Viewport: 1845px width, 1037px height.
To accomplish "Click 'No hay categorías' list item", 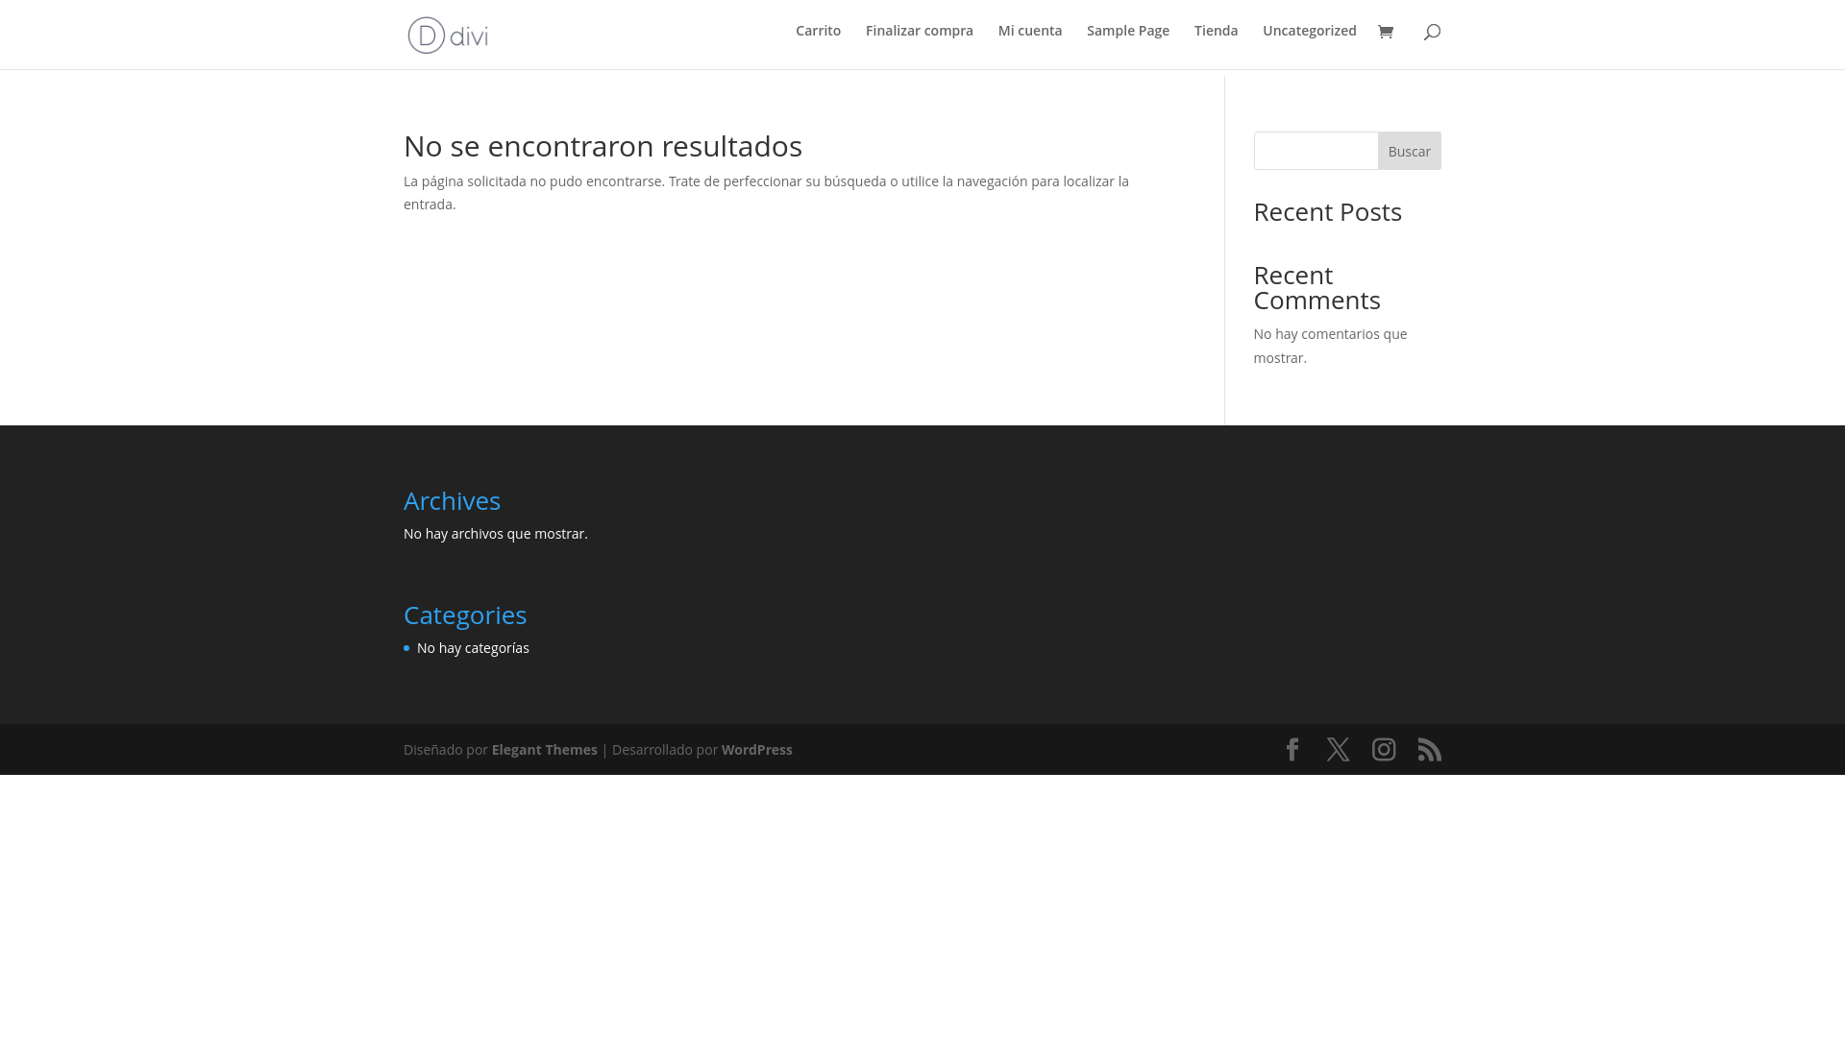I will [473, 648].
